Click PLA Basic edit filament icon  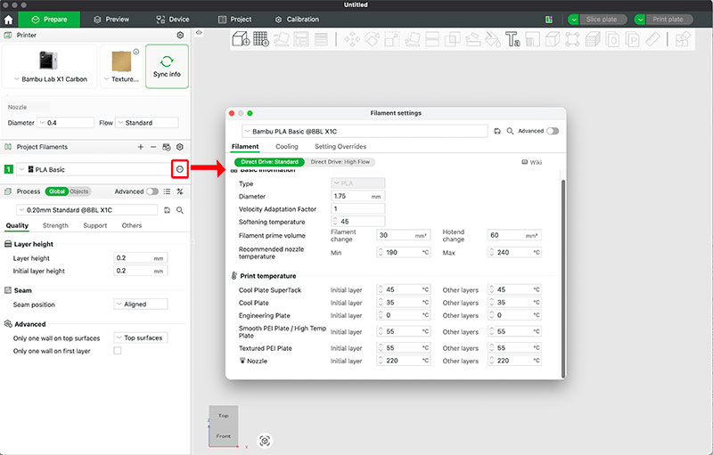180,169
